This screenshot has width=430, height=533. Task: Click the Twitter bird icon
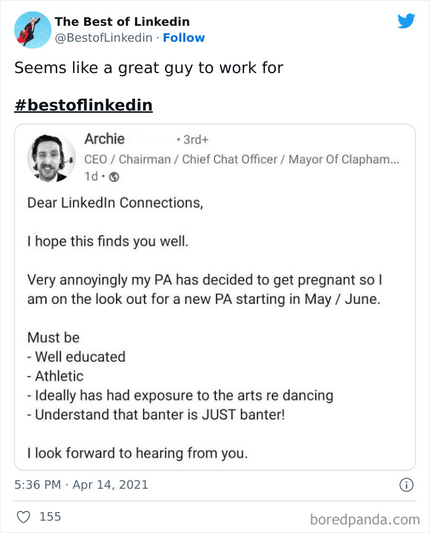407,20
